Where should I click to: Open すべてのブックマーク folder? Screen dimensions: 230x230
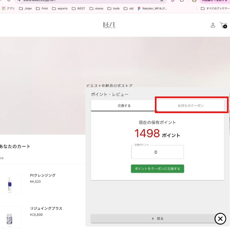tap(215, 8)
